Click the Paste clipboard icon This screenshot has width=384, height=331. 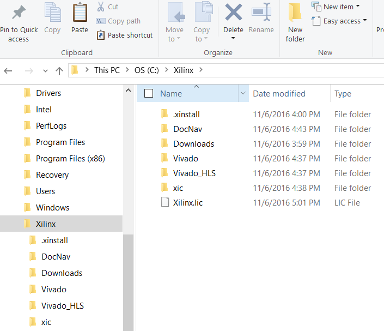tap(80, 12)
